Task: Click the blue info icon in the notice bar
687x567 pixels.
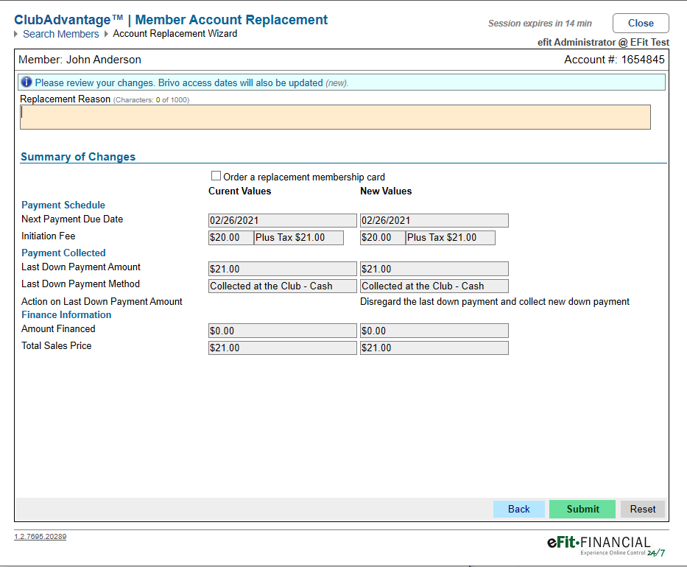Action: click(x=27, y=82)
